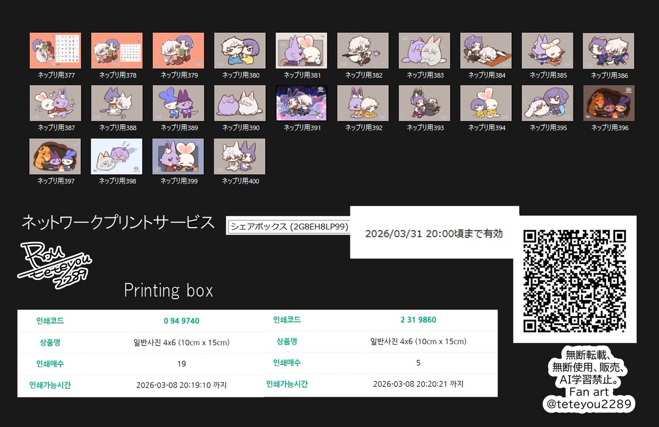
Task: Select thumbnail ネップリ用390
Action: click(240, 103)
